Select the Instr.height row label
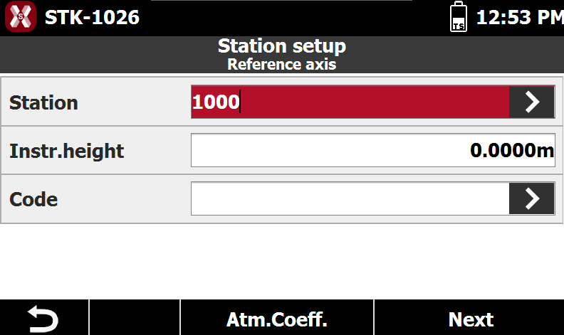 [x=66, y=151]
